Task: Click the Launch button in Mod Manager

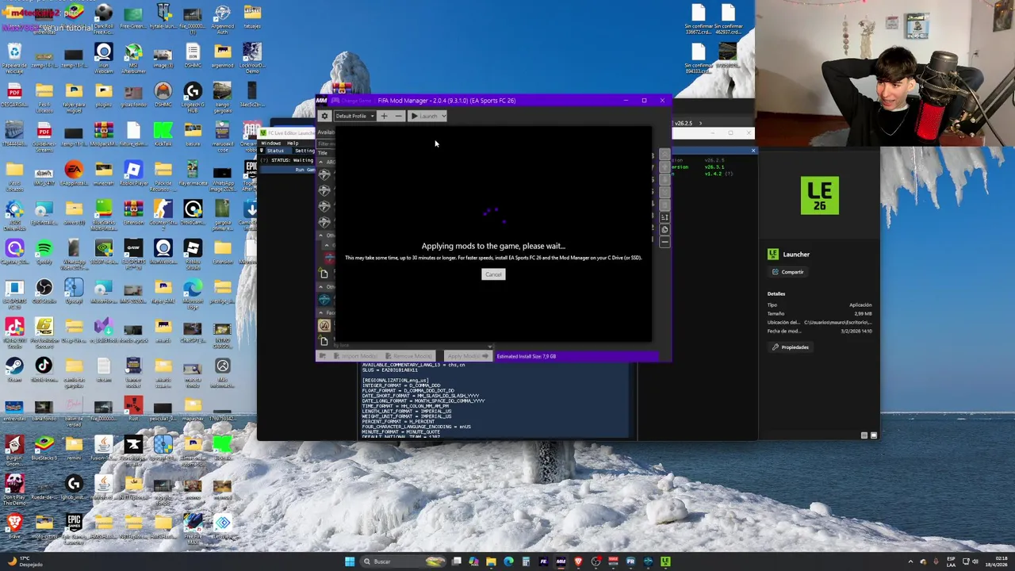Action: (x=425, y=116)
